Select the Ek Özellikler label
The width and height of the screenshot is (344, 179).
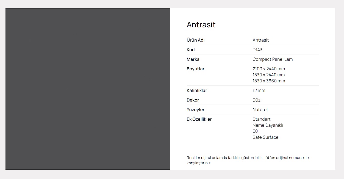199,119
